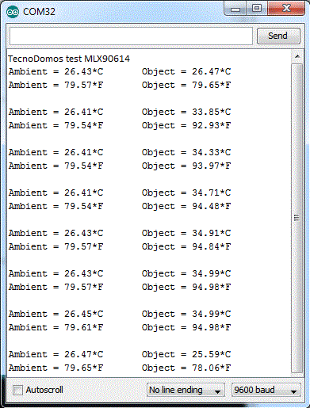Click the 'Ambient = 26.47*C' reading

tap(55, 354)
